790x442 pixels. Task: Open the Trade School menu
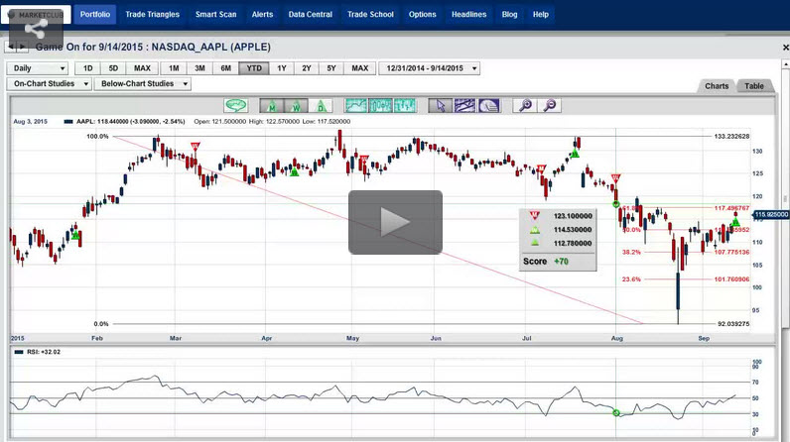coord(370,14)
